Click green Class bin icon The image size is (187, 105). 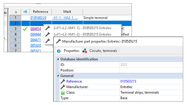(63, 92)
